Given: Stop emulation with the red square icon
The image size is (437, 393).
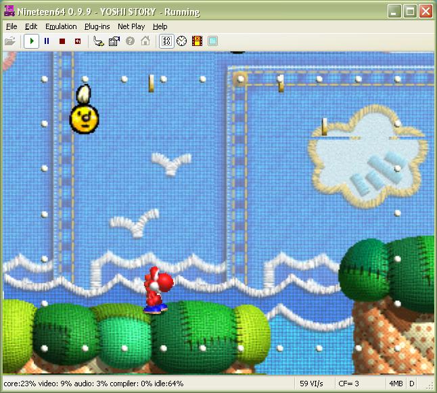Looking at the screenshot, I should pyautogui.click(x=62, y=41).
